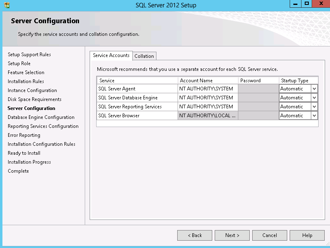This screenshot has width=330, height=248.
Task: Click the Password column header
Action: (258, 81)
